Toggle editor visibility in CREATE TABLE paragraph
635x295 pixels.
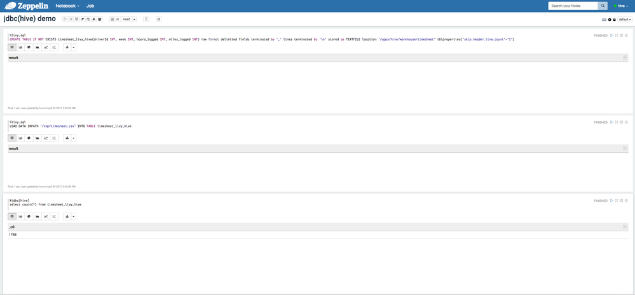pyautogui.click(x=617, y=35)
